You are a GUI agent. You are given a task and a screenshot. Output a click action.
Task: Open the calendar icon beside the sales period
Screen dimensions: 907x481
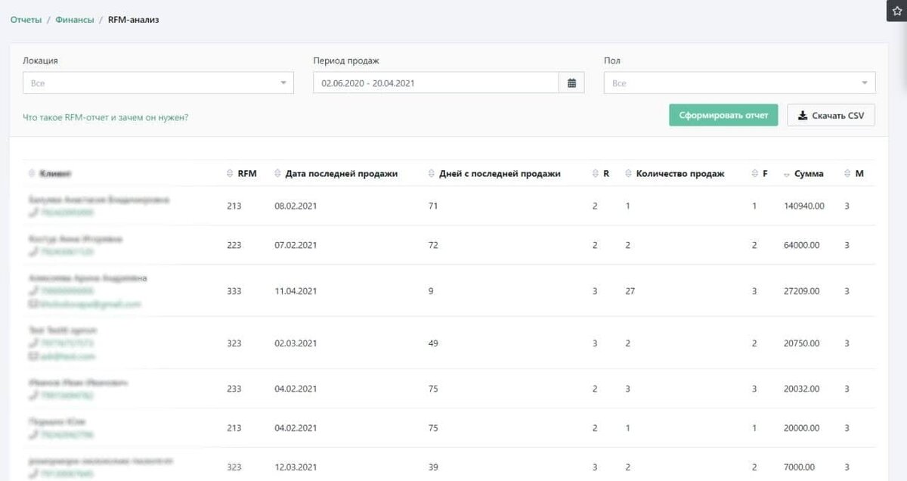[x=571, y=83]
